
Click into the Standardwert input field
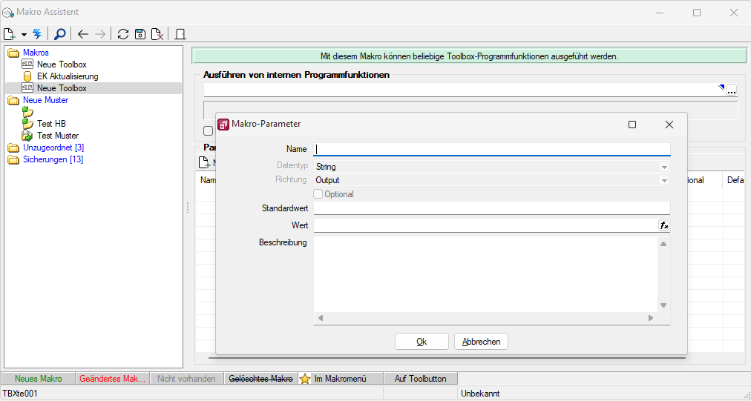point(491,208)
